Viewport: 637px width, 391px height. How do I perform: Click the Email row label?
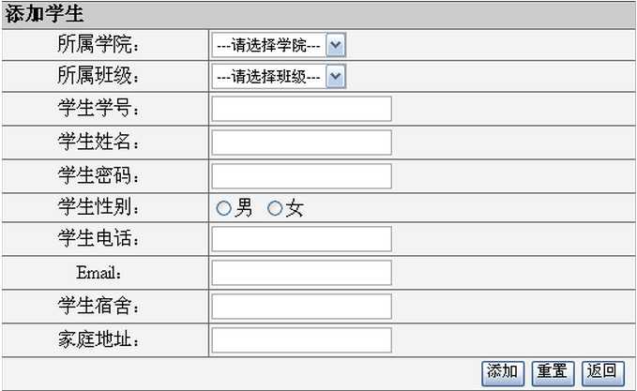99,273
